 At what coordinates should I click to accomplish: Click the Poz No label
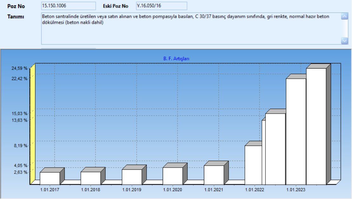point(16,6)
